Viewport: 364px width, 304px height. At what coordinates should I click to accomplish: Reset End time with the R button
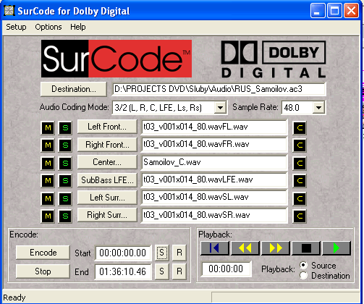click(x=179, y=271)
